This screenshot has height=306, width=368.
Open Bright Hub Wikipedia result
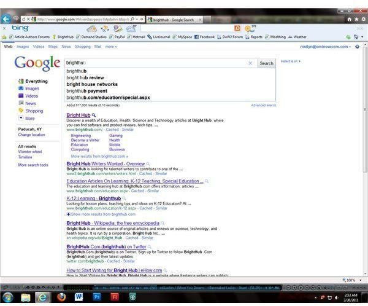point(113,223)
